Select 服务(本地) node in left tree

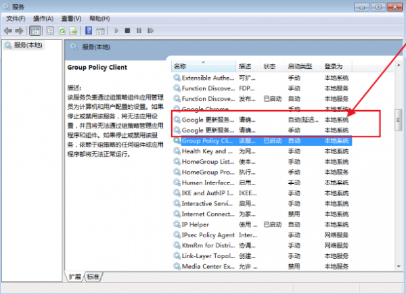[x=27, y=45]
